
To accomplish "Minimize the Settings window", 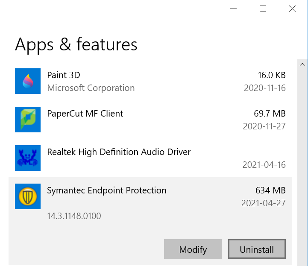I will tap(233, 9).
